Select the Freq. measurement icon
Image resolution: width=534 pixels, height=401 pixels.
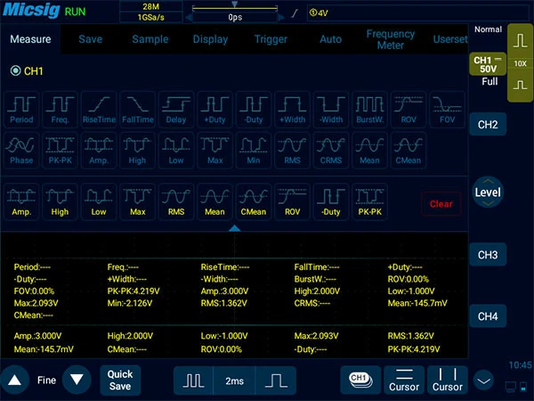tap(60, 110)
